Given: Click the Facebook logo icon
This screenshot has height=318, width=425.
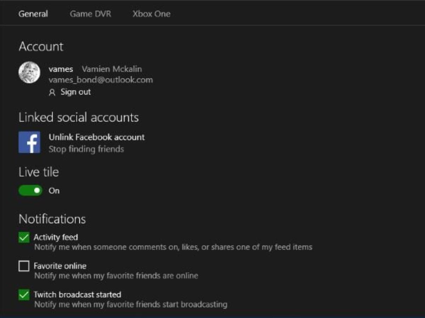Looking at the screenshot, I should tap(29, 142).
